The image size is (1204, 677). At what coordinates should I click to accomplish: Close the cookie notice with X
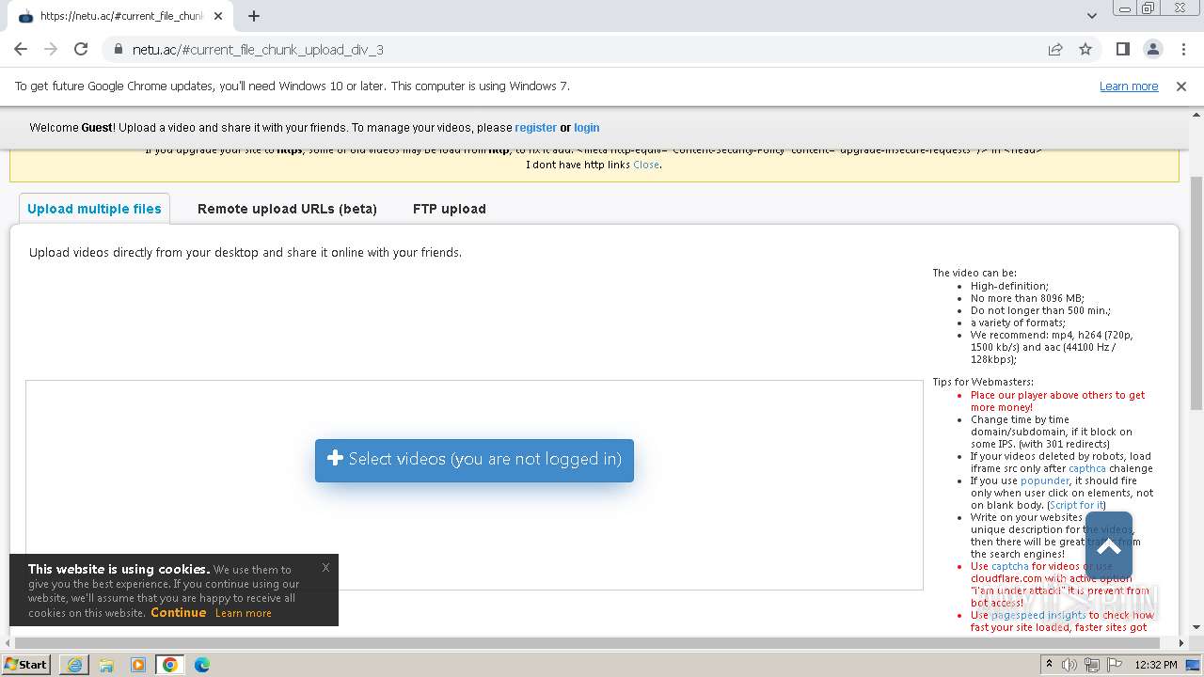point(325,567)
